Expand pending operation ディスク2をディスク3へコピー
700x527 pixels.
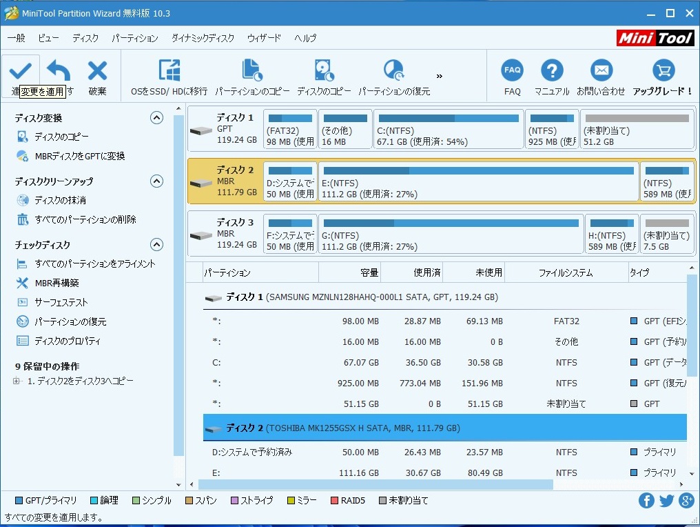17,381
